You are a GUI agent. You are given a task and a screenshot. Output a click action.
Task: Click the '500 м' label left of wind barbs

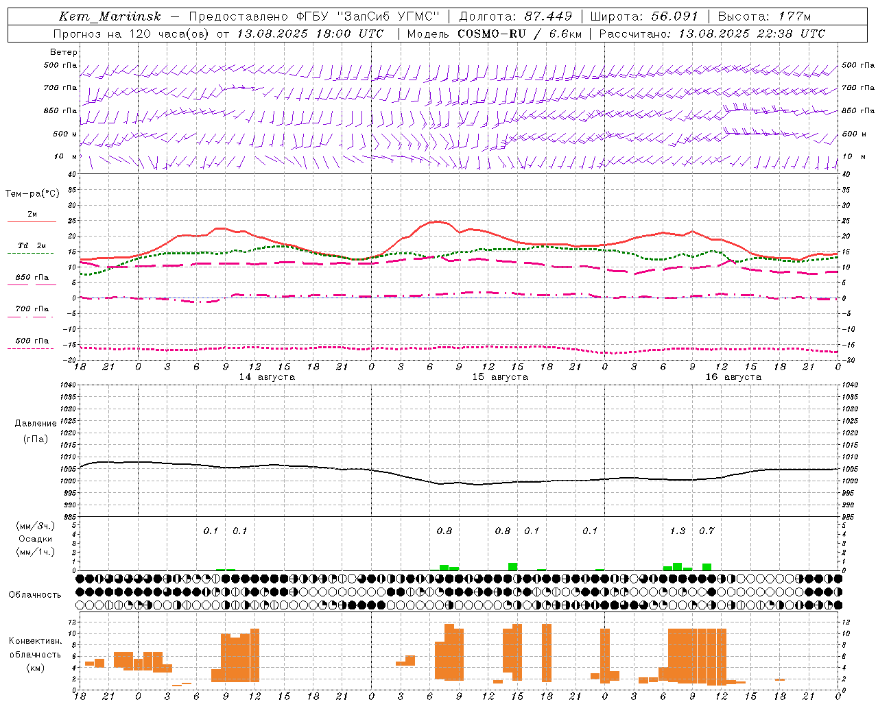click(65, 134)
